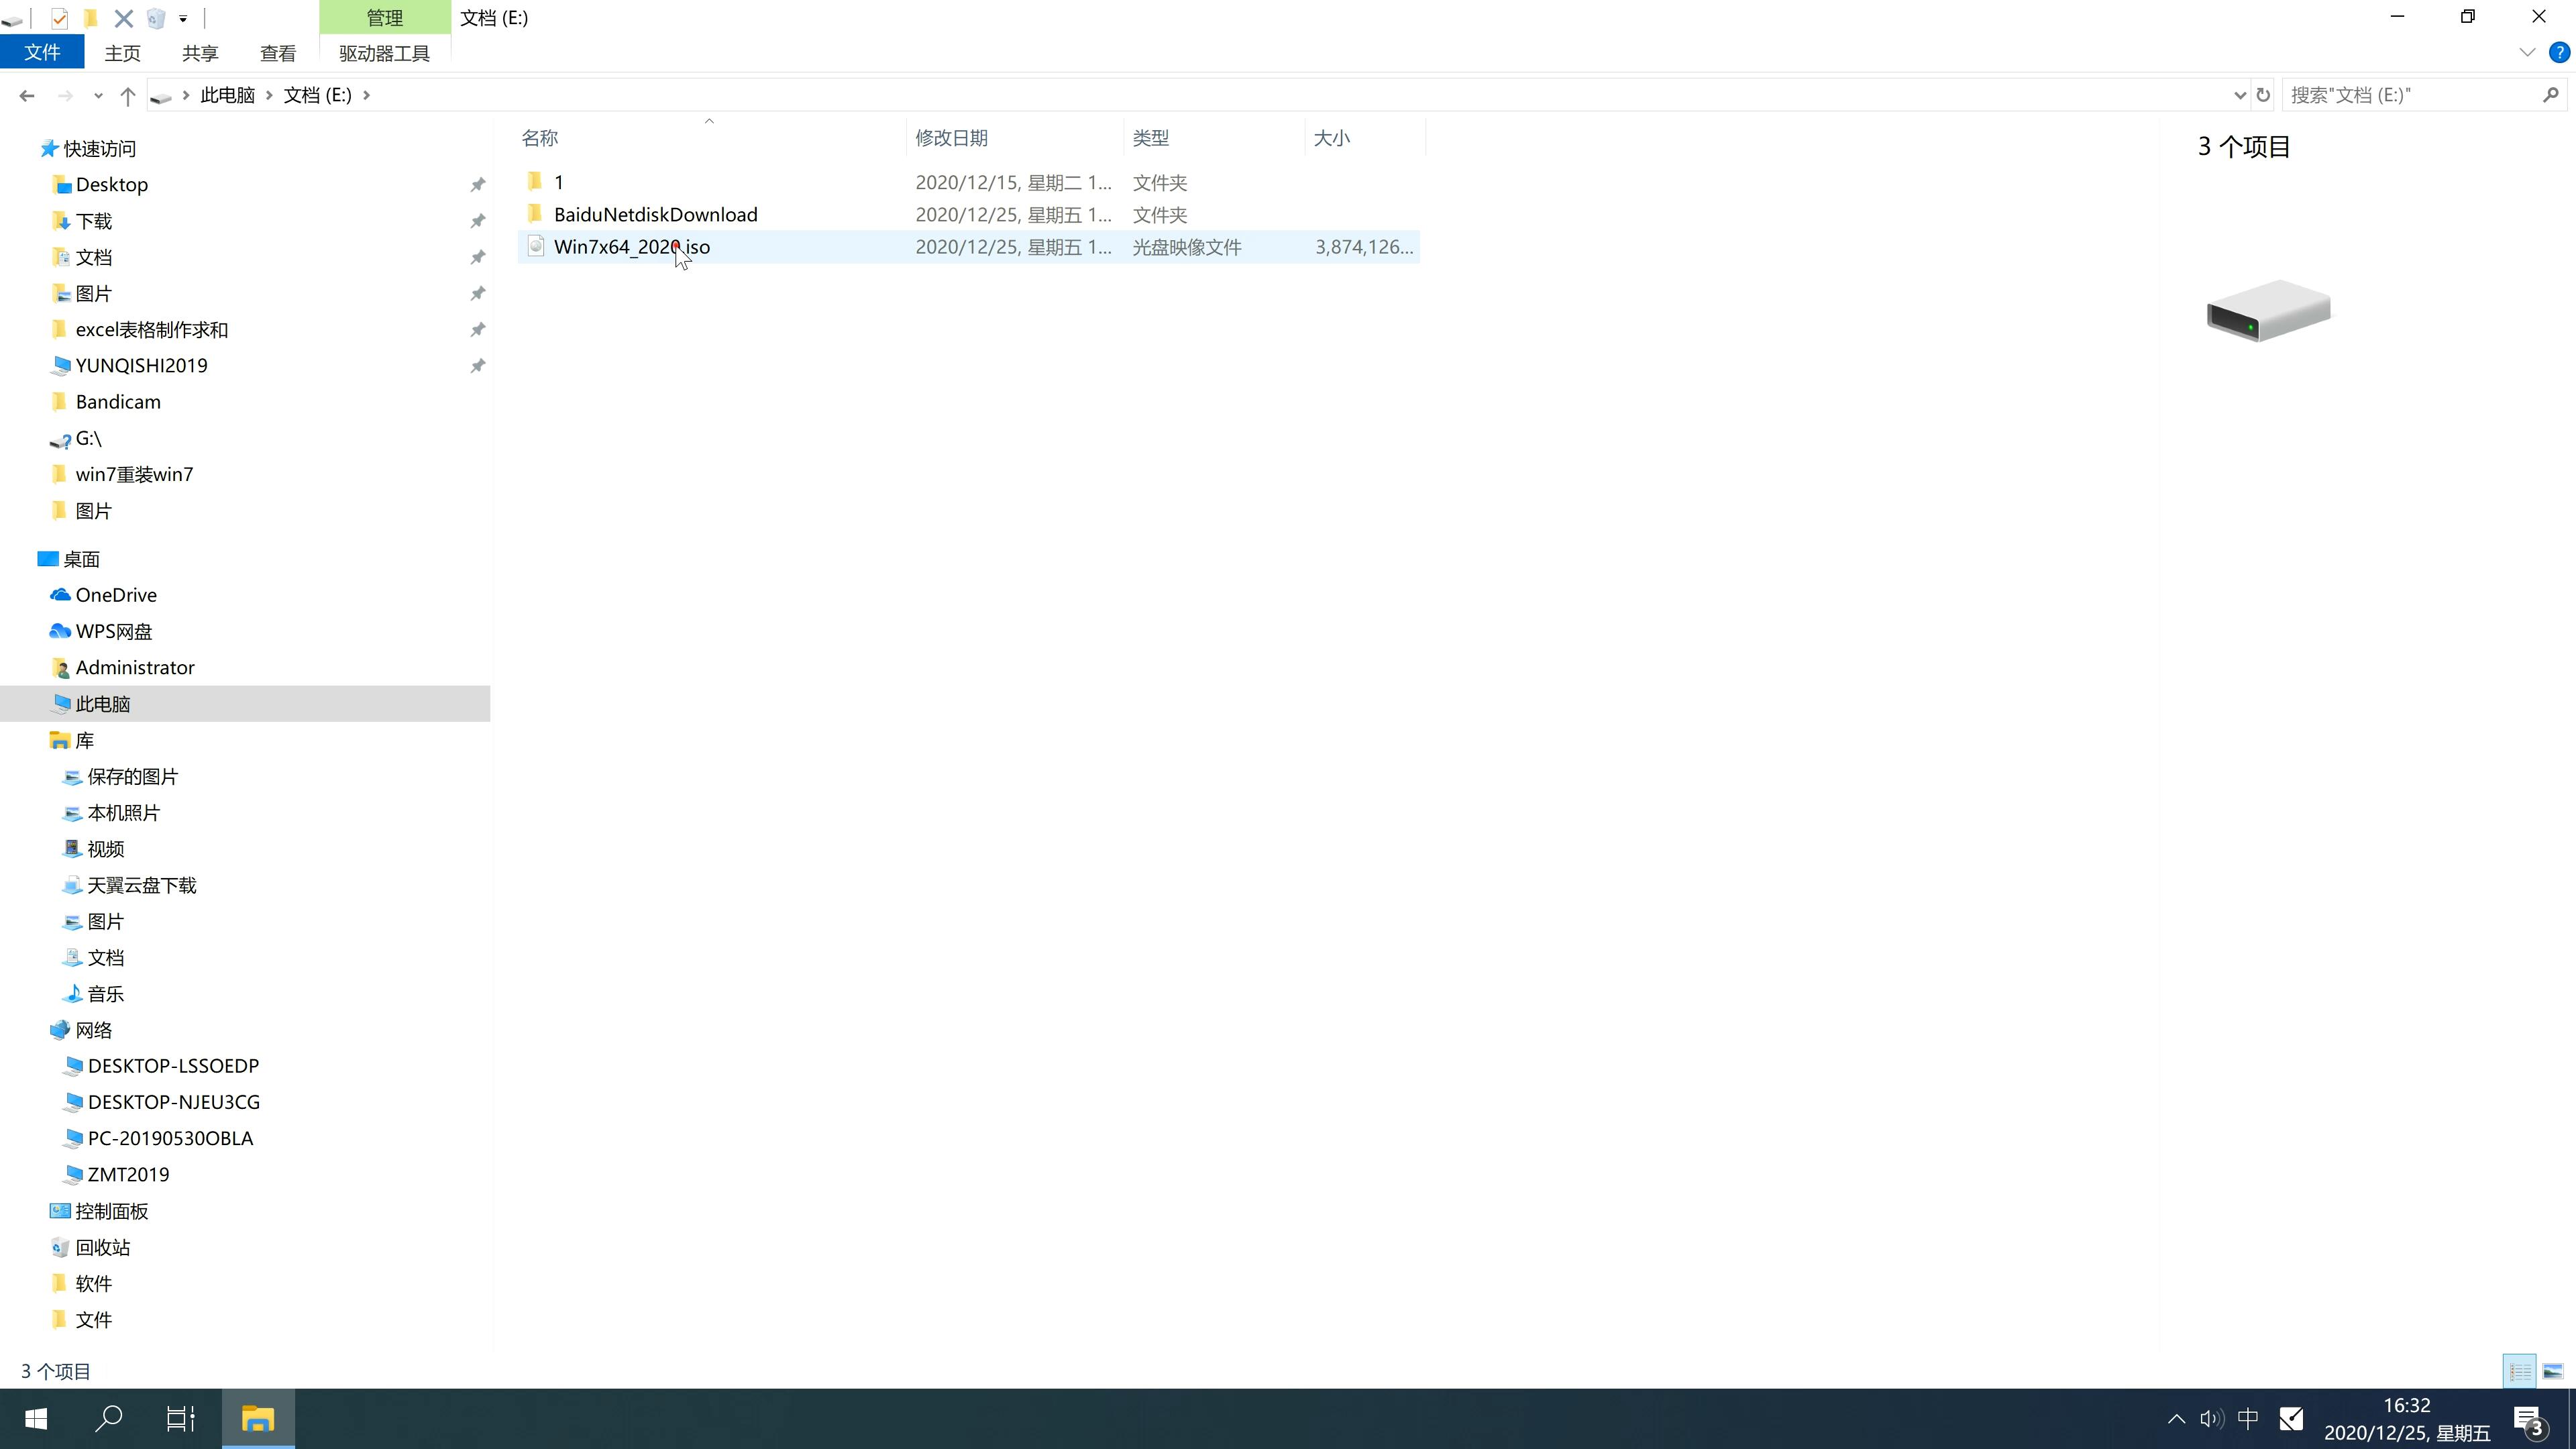Select Desktop under 快速访问
The image size is (2576, 1449).
point(110,182)
